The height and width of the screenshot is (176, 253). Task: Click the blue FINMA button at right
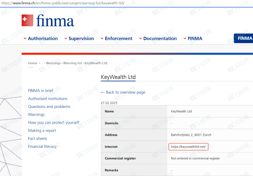click(x=243, y=38)
